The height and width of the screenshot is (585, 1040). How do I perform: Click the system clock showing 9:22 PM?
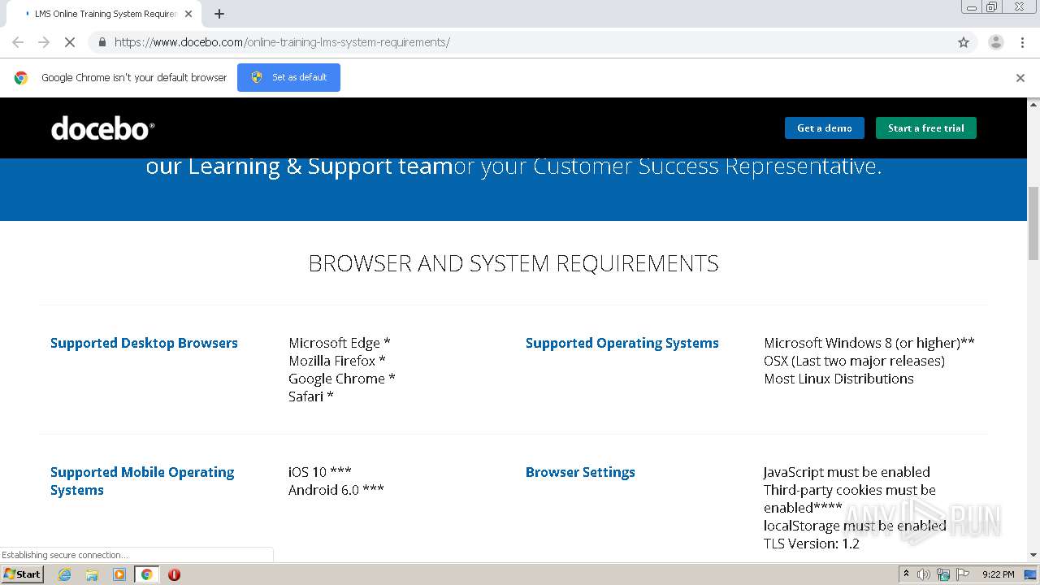click(x=999, y=574)
